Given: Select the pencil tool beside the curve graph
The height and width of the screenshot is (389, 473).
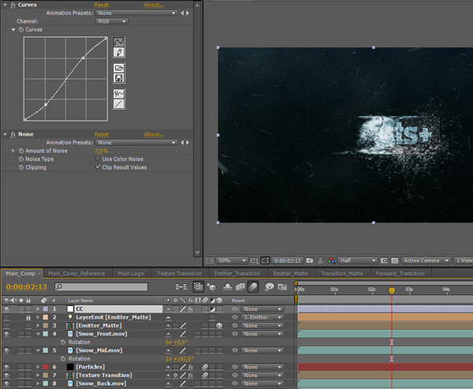Looking at the screenshot, I should [119, 52].
